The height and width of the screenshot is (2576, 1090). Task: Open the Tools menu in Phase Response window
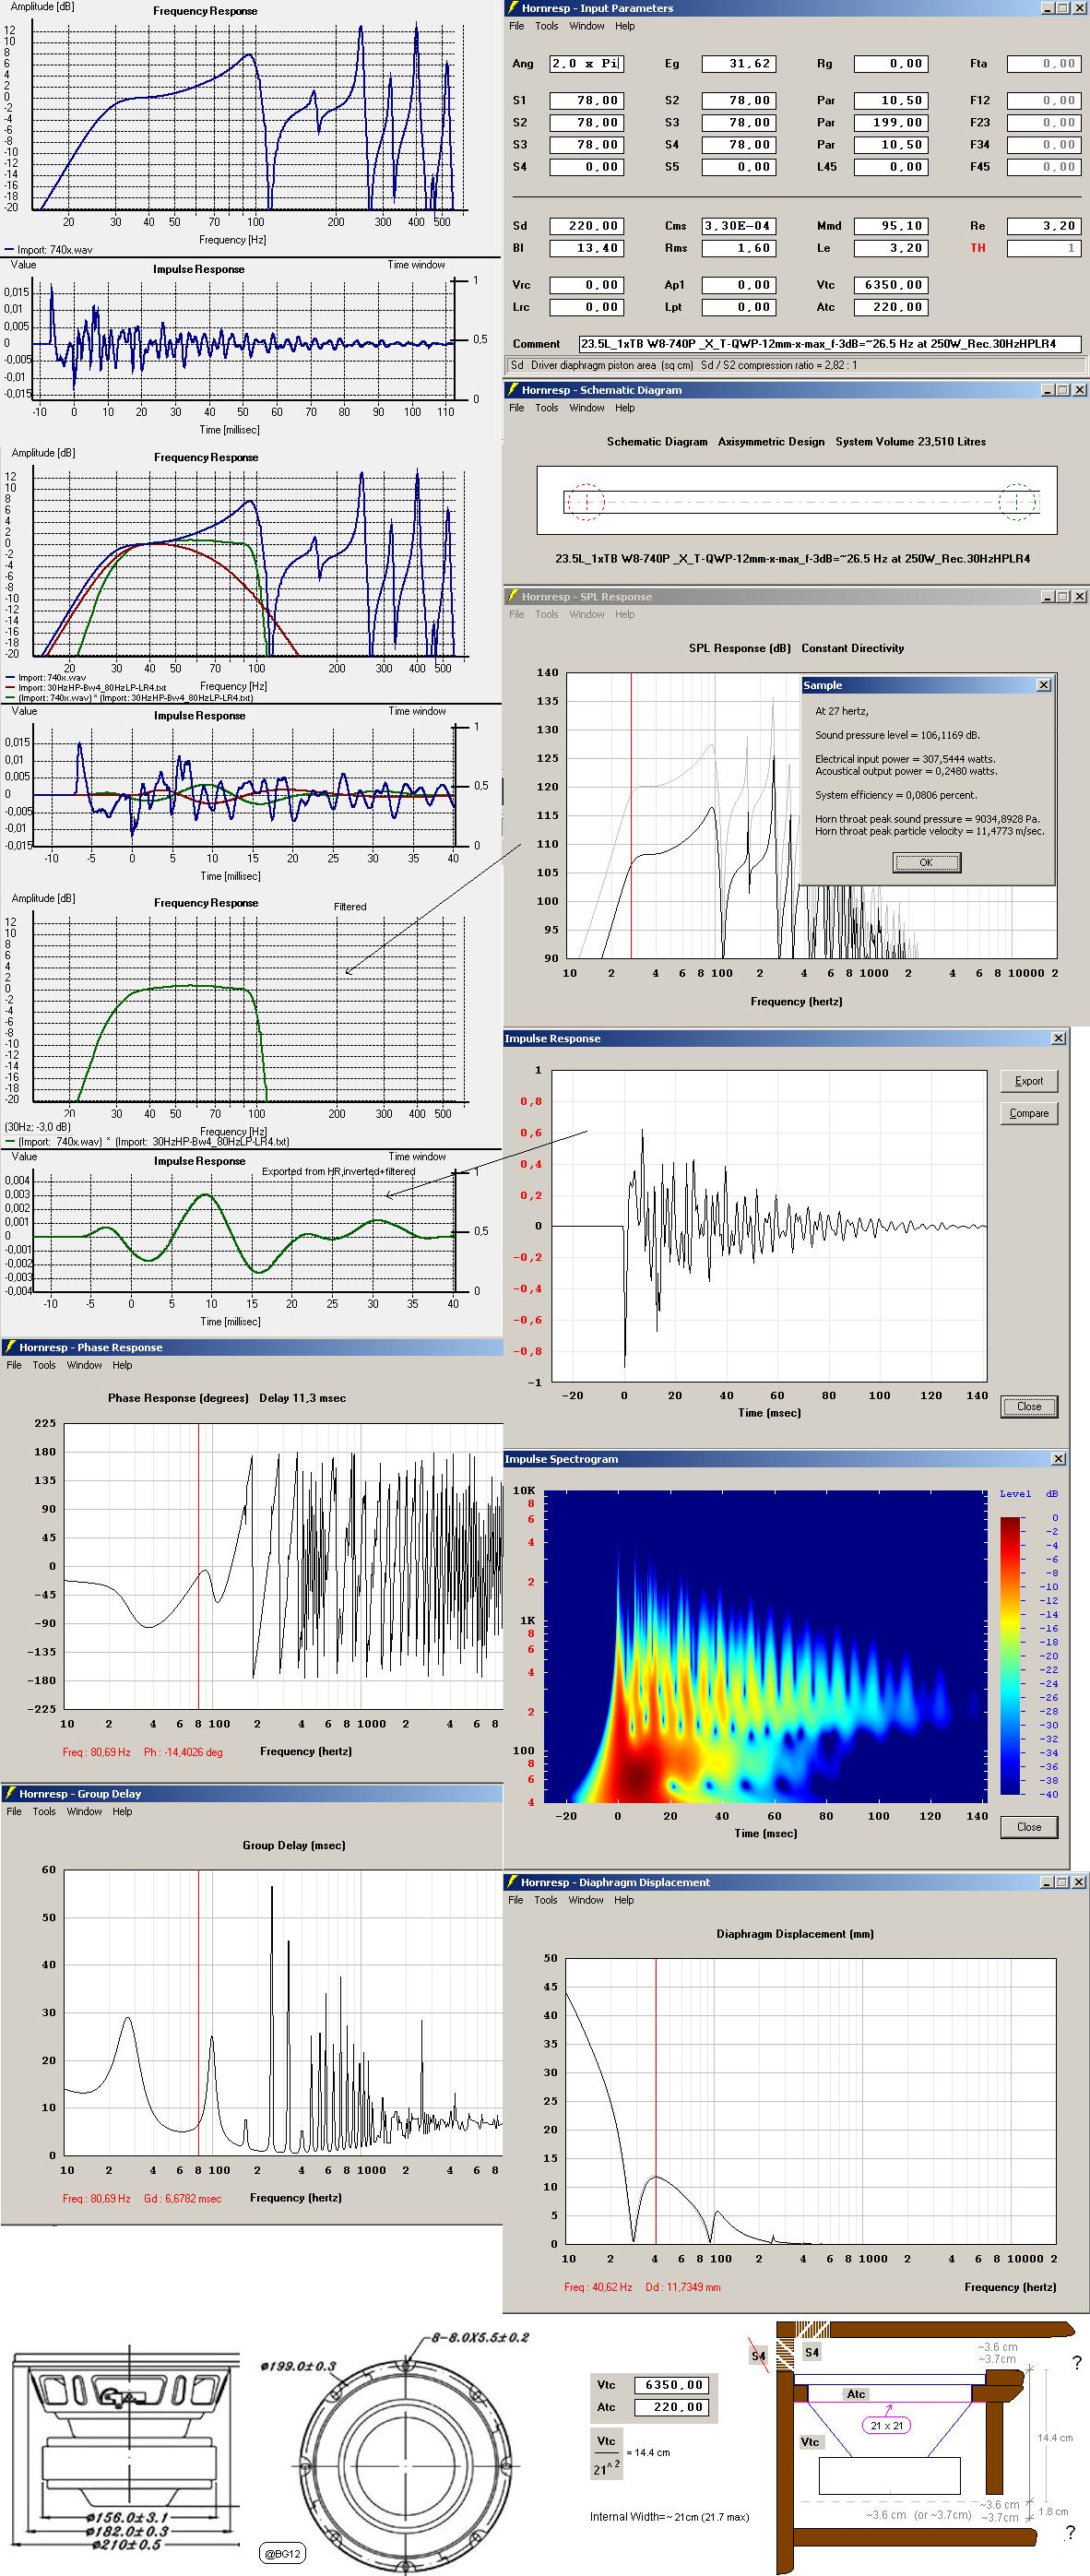(44, 1365)
